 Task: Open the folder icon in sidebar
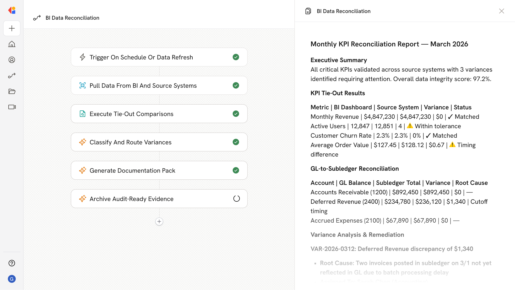[x=12, y=91]
